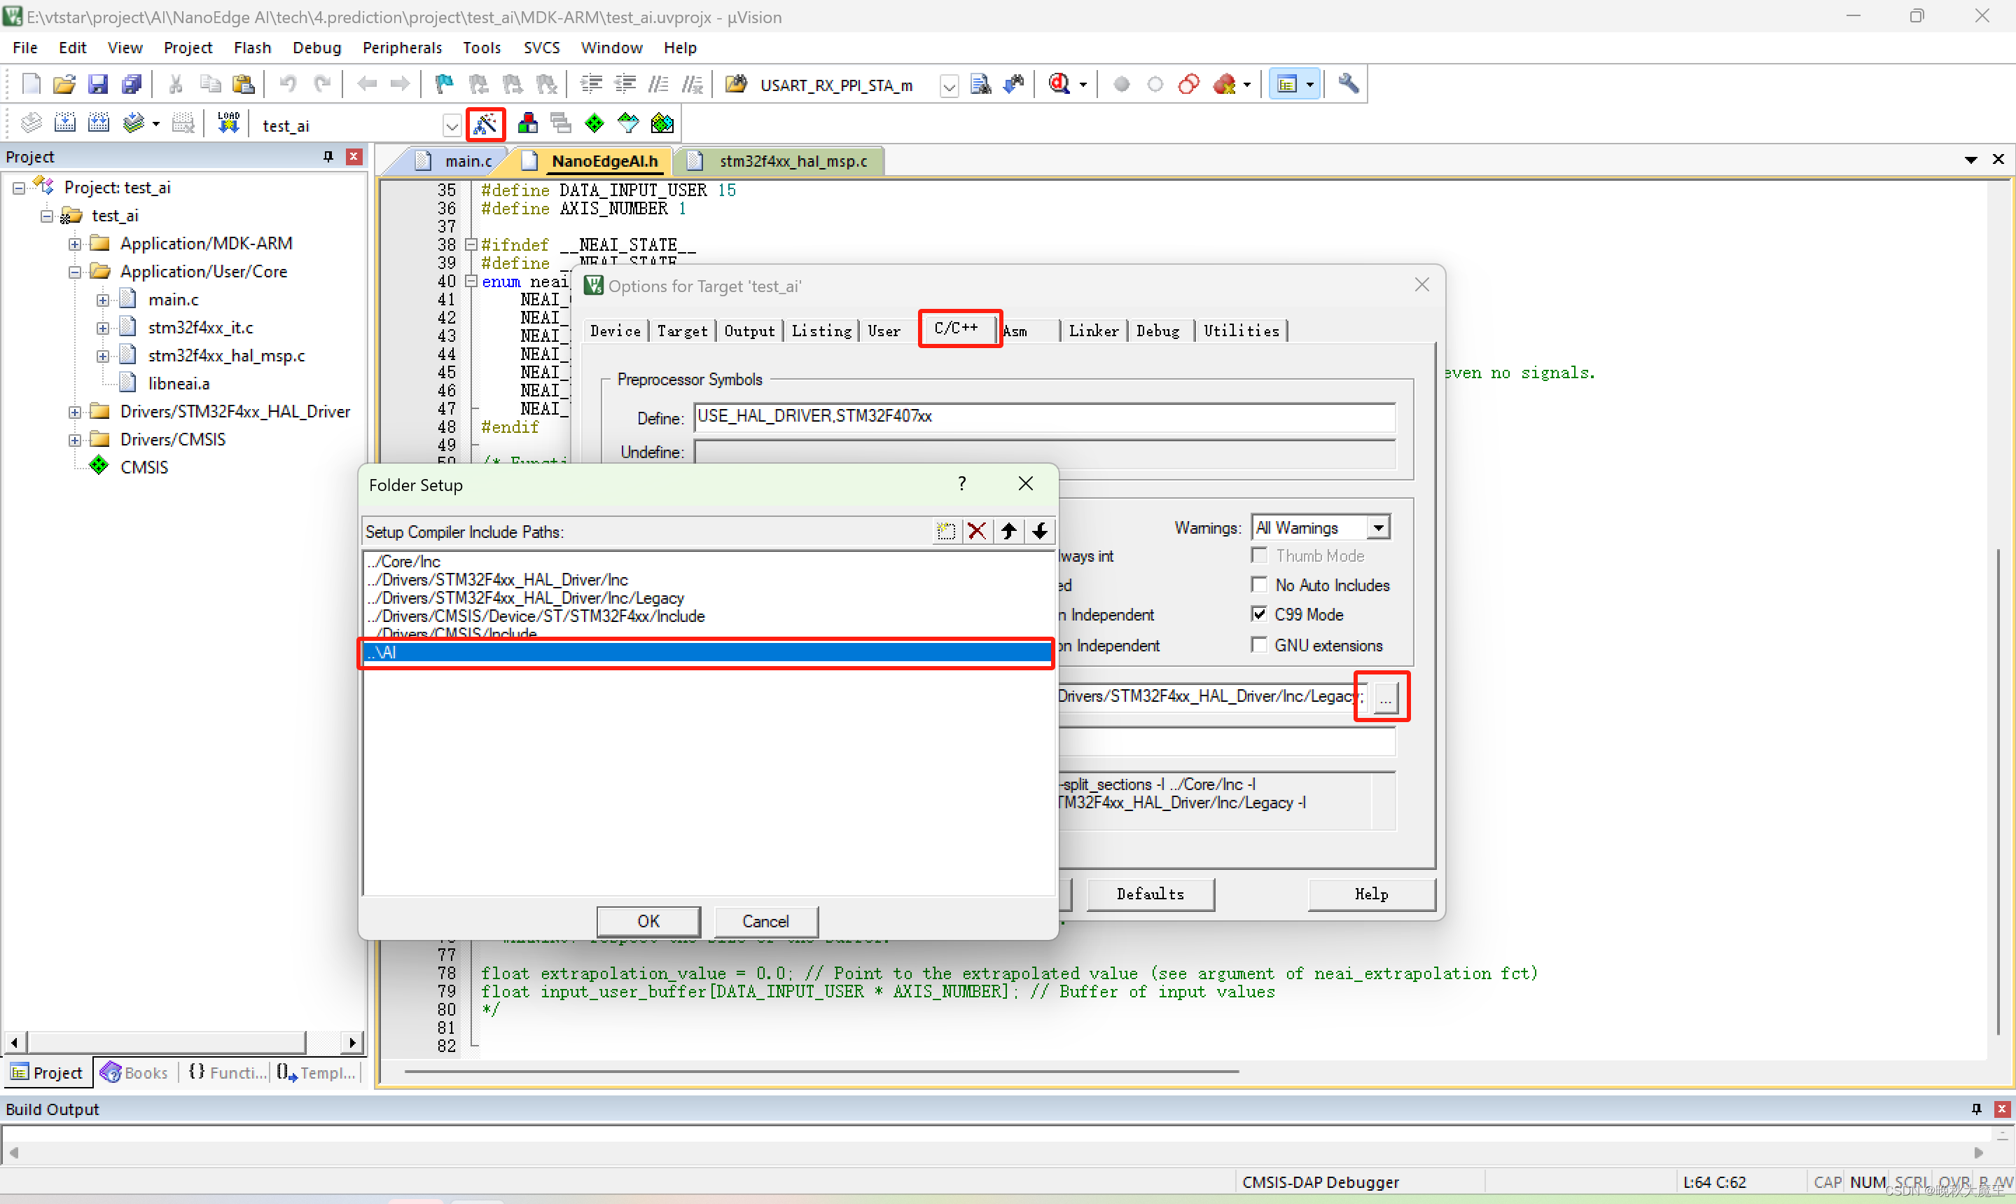Click the New include path icon

tap(945, 532)
